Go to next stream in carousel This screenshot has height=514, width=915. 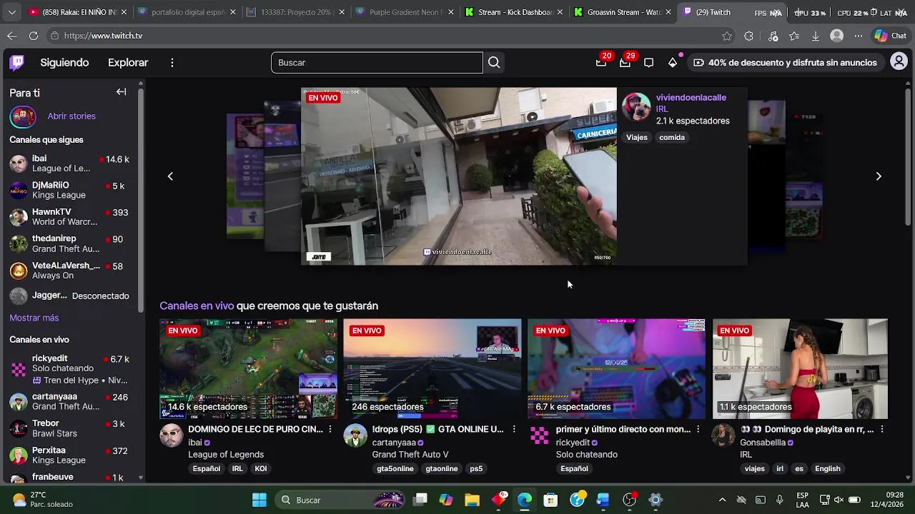pyautogui.click(x=879, y=176)
